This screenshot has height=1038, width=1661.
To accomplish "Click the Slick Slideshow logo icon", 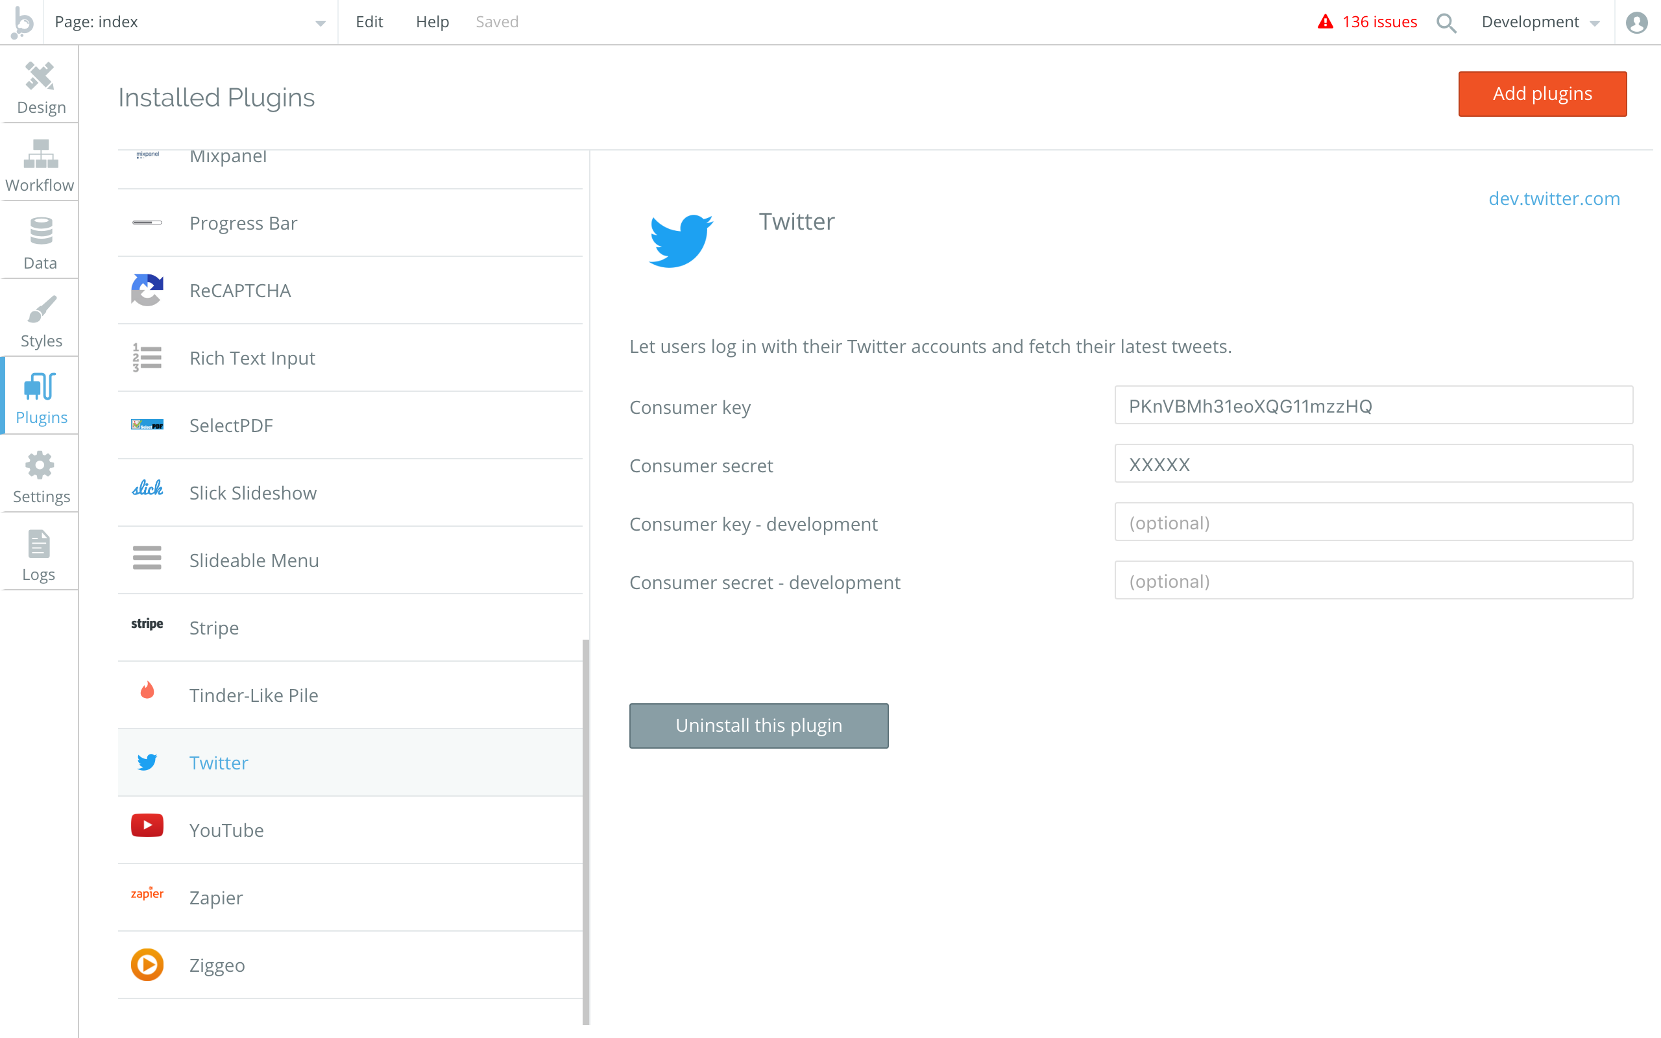I will coord(147,488).
